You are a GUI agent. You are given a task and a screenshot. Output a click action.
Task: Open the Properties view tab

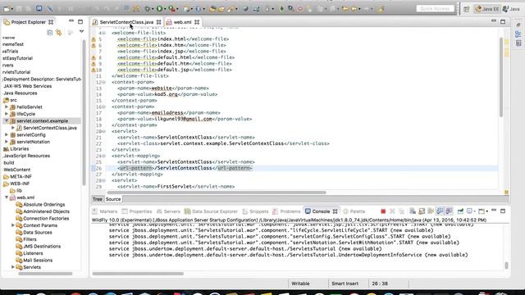(x=137, y=211)
